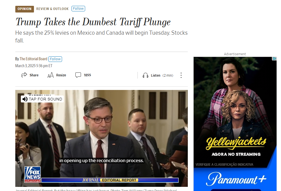Click the Share label text

pyautogui.click(x=34, y=75)
